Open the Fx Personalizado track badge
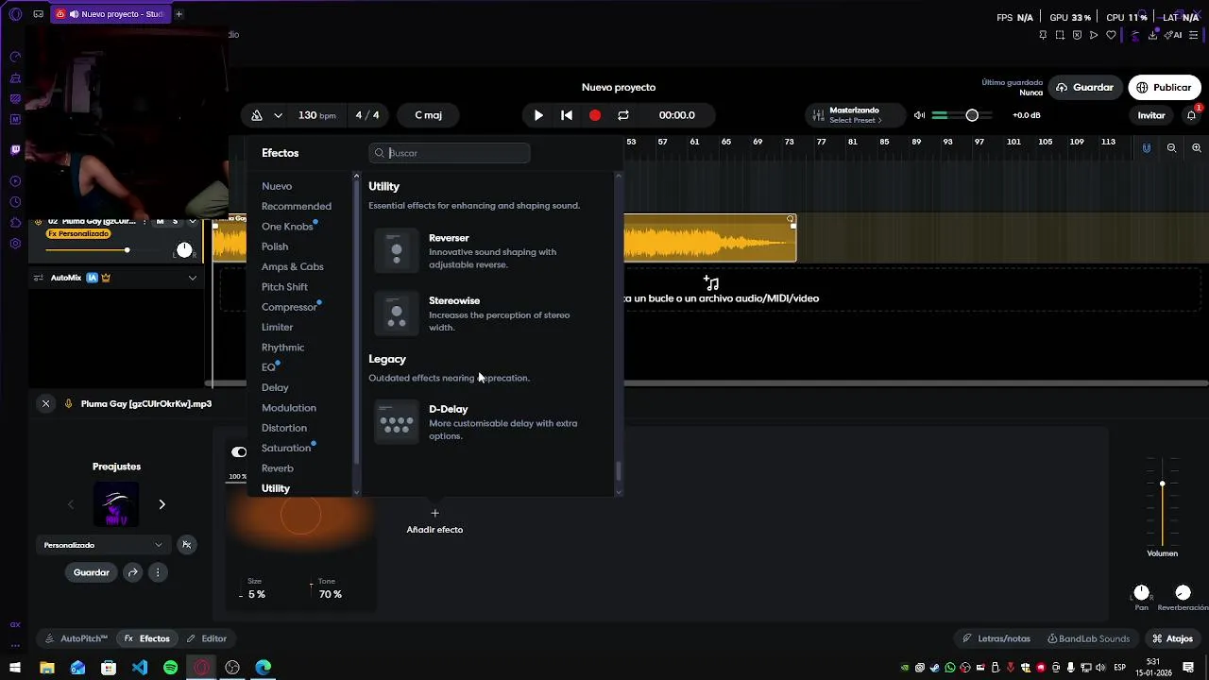The width and height of the screenshot is (1209, 680). 78,234
